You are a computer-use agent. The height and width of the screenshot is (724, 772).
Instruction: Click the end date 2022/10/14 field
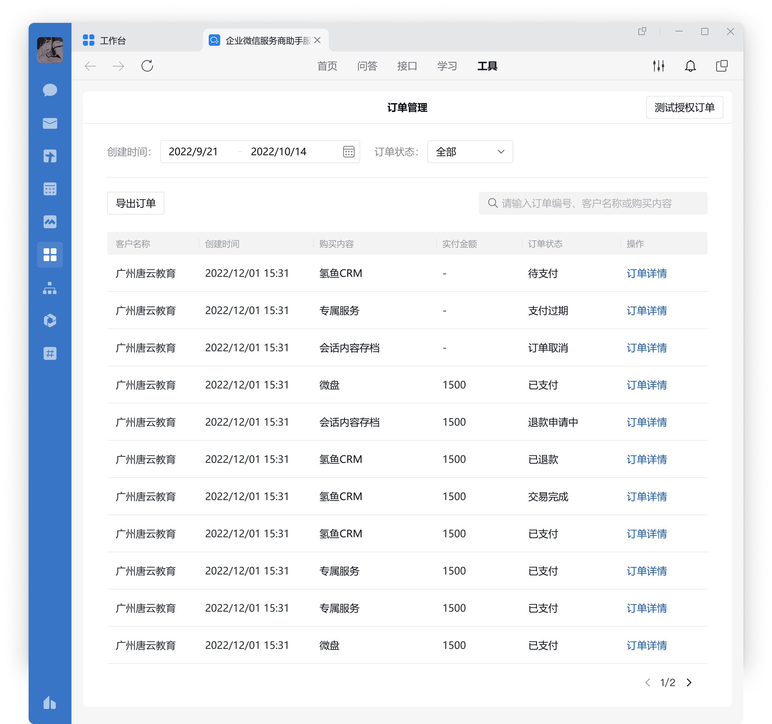(279, 152)
